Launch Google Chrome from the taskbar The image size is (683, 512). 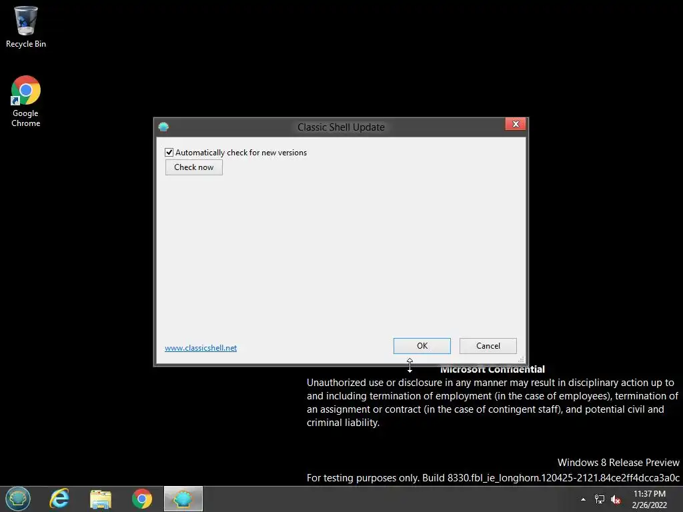[x=142, y=499]
